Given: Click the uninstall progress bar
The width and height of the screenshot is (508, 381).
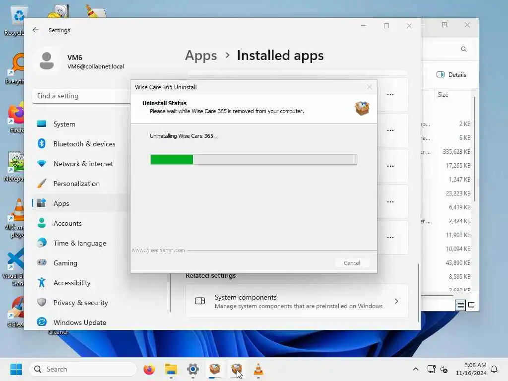Looking at the screenshot, I should click(254, 159).
